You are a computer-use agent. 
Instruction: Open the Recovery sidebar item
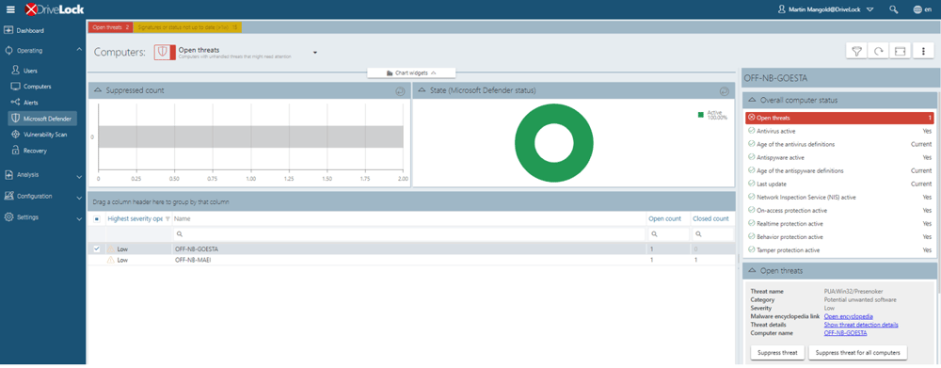coord(35,151)
